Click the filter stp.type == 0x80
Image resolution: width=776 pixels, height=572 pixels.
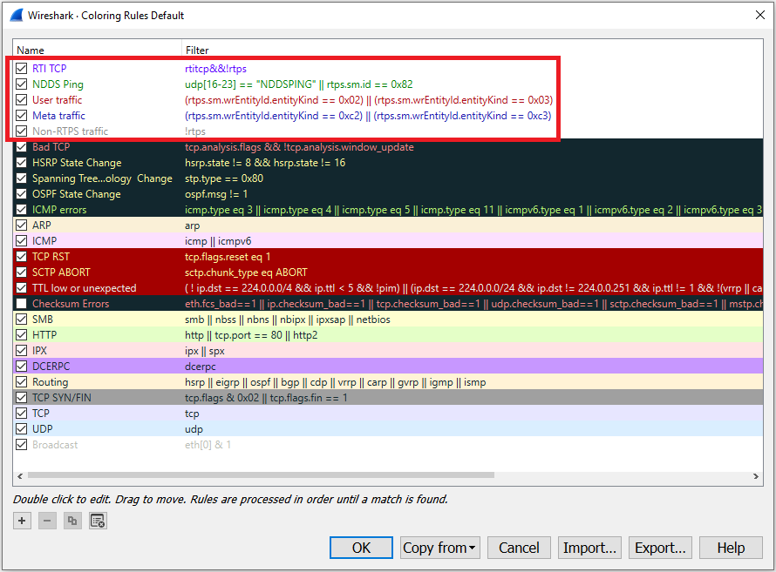coord(224,178)
